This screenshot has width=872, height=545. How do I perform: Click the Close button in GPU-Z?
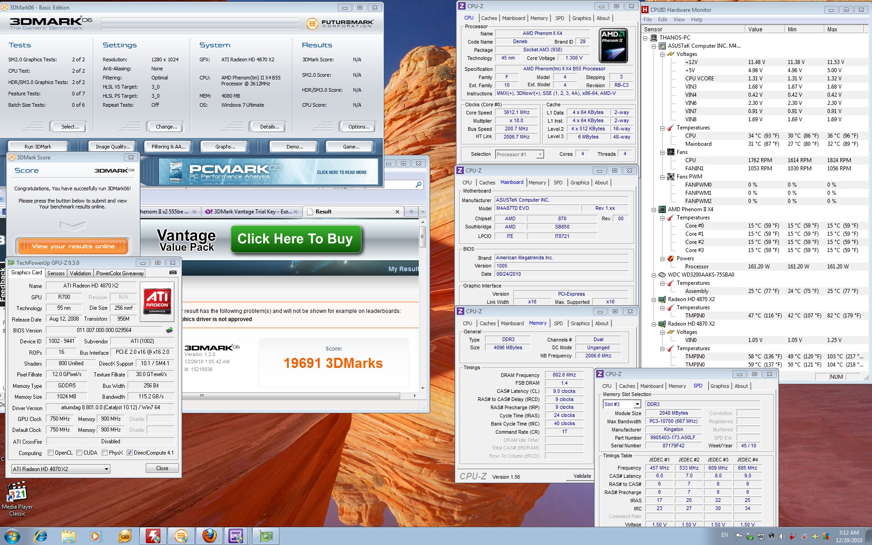pos(162,468)
